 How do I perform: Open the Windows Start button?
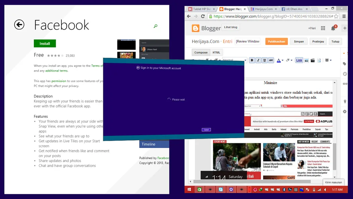click(x=189, y=190)
